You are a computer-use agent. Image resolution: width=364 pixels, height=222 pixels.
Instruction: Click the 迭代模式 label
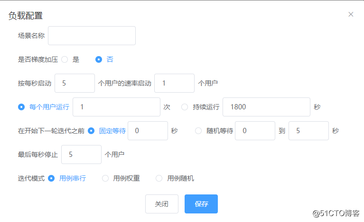click(31, 178)
